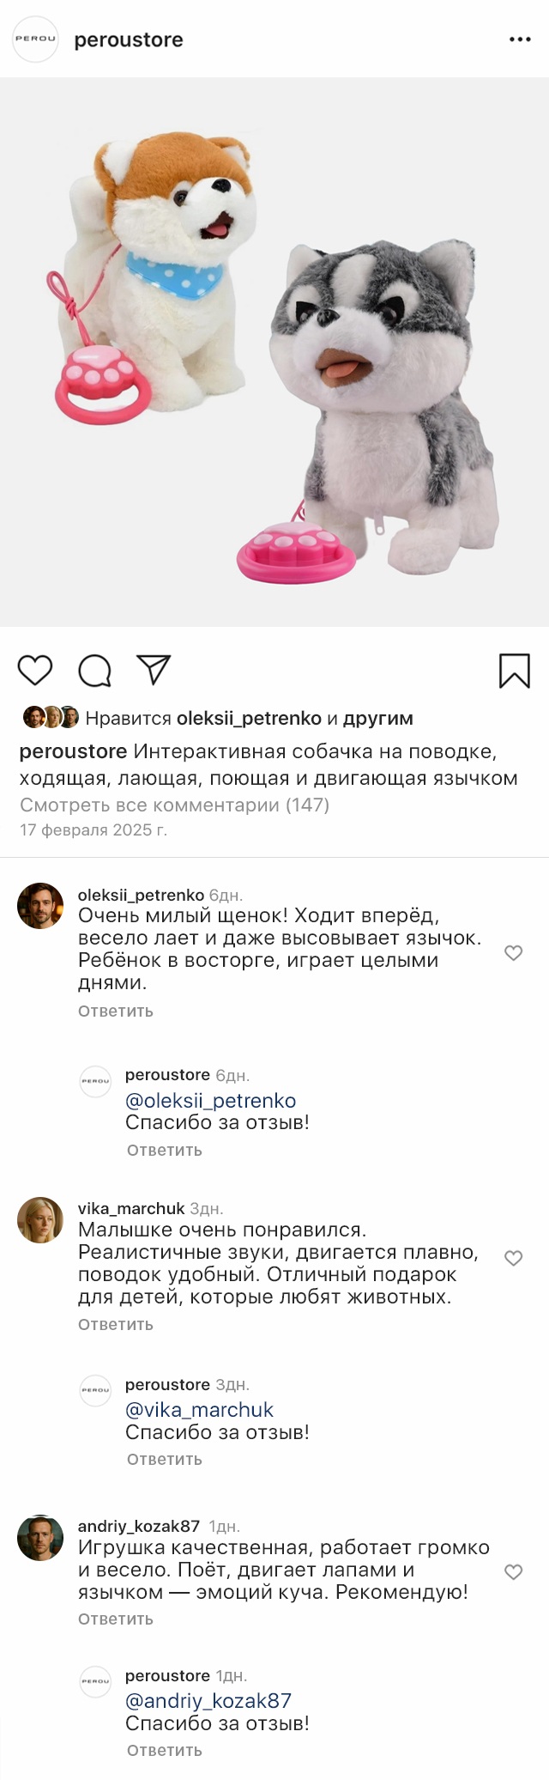Image resolution: width=549 pixels, height=1780 pixels.
Task: Expand all comments via 'Смотреть все комментарии (147)'
Action: click(174, 805)
